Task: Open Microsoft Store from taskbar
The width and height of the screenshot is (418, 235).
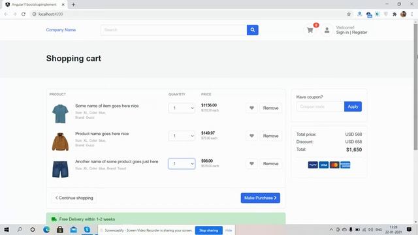Action: [x=60, y=230]
